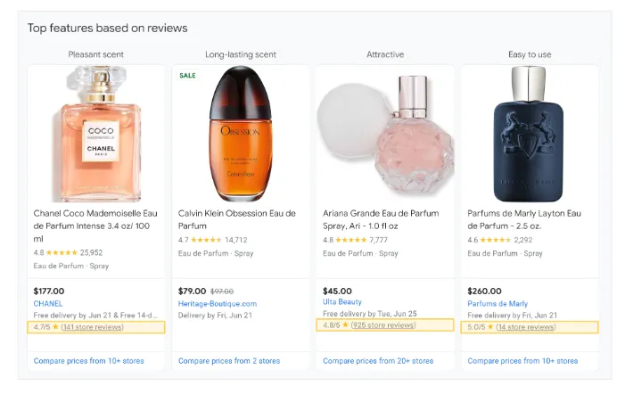Open Calvin Klein Obsession Eau de Parfum title

tap(236, 219)
